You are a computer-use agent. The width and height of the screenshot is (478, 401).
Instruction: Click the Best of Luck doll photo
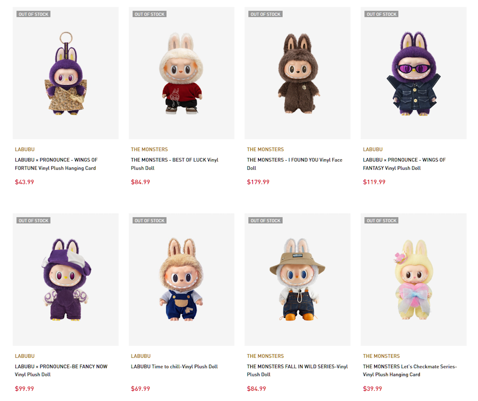pyautogui.click(x=181, y=73)
